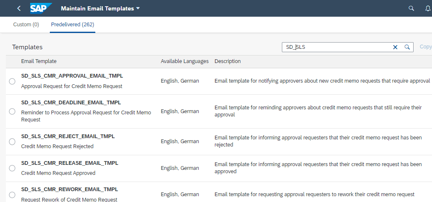Click the SAP logo
This screenshot has width=432, height=202.
41,8
